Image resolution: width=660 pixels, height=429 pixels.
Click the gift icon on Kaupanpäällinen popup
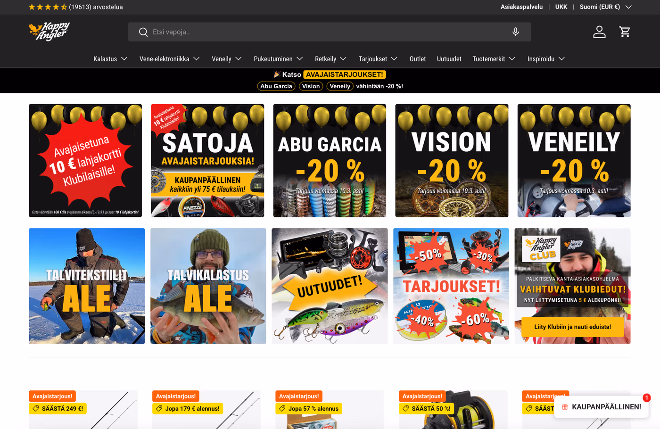[x=565, y=407]
